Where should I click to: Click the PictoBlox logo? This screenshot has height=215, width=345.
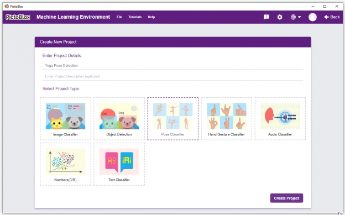(x=18, y=17)
